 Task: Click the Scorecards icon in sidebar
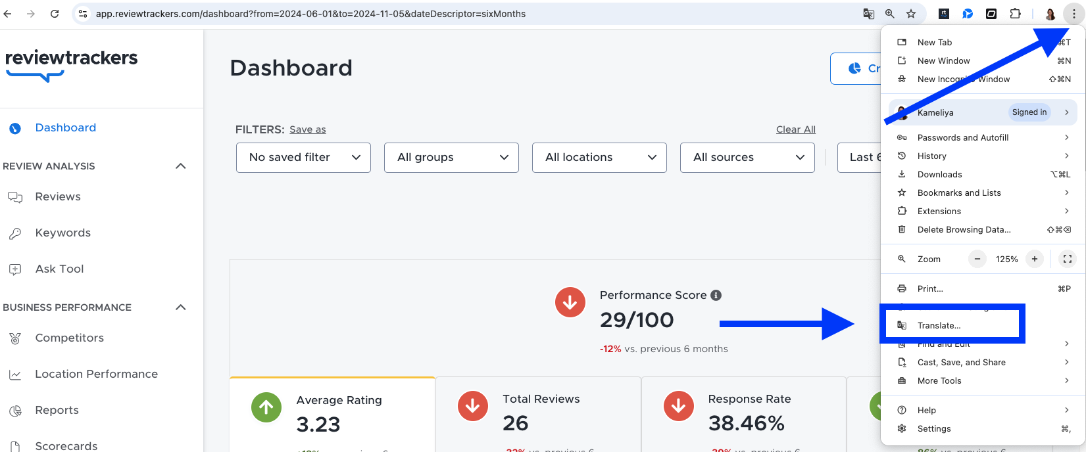[15, 446]
